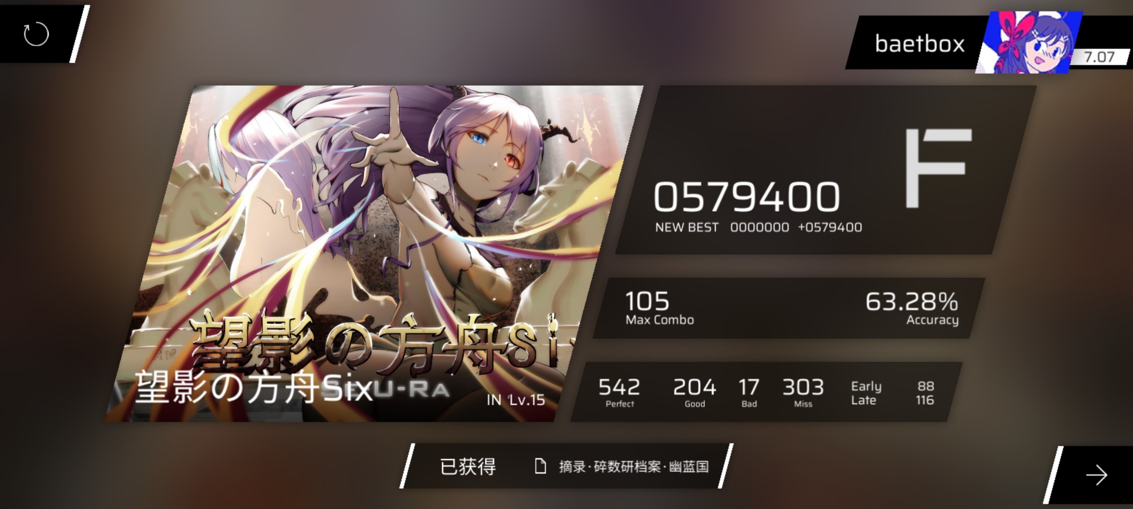Tap the document icon beside the reward text
The height and width of the screenshot is (509, 1133).
(x=541, y=467)
